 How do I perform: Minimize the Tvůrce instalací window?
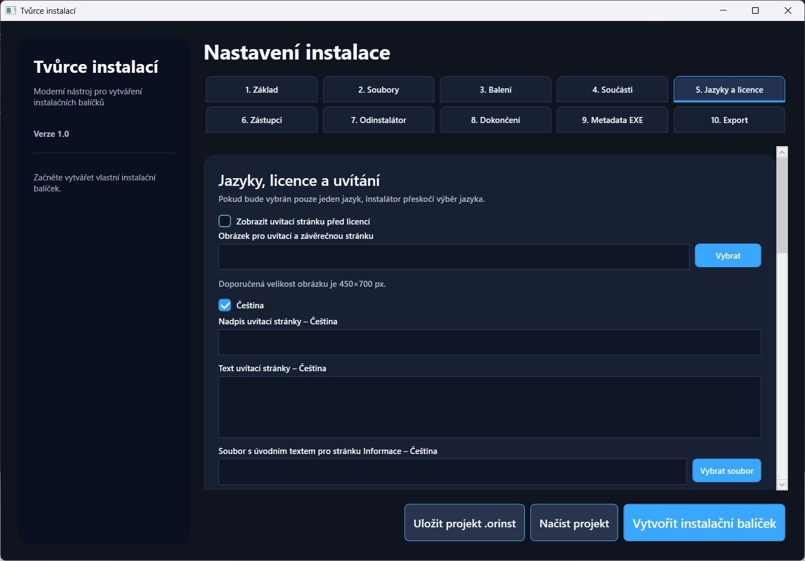pos(723,10)
